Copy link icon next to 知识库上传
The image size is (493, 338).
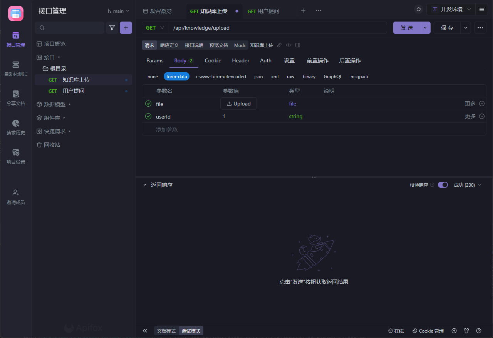click(279, 45)
